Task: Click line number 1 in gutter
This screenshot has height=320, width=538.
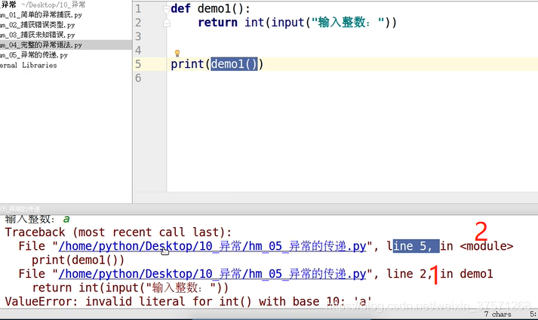Action: click(138, 8)
